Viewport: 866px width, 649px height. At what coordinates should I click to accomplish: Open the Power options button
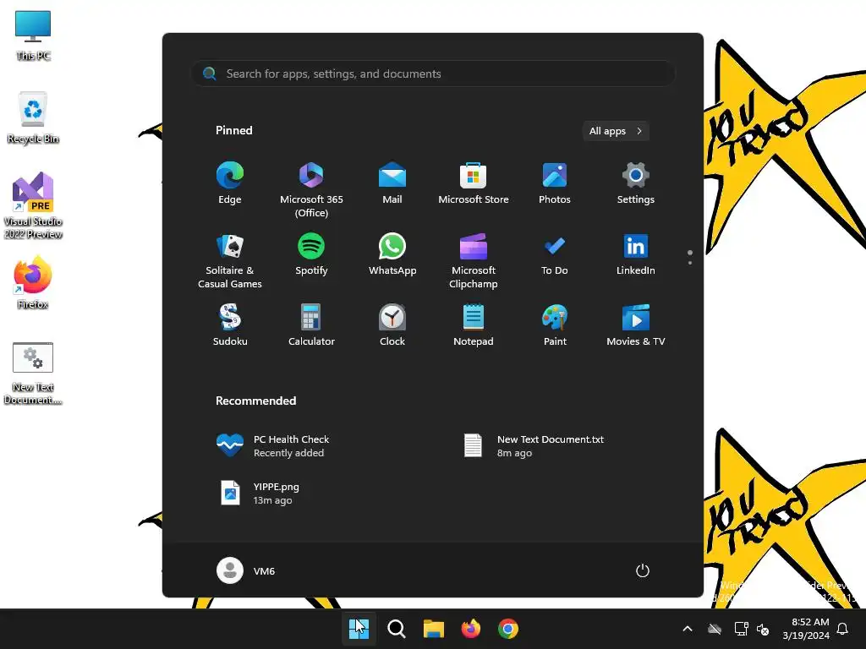click(x=642, y=570)
